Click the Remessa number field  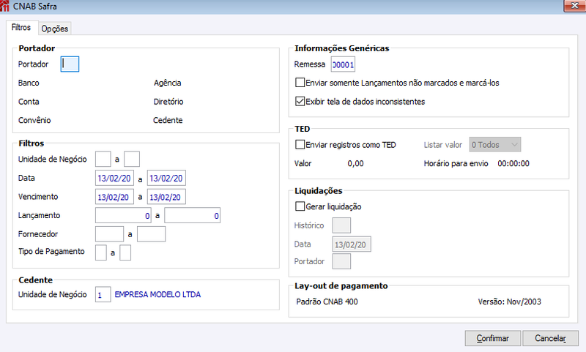click(343, 64)
